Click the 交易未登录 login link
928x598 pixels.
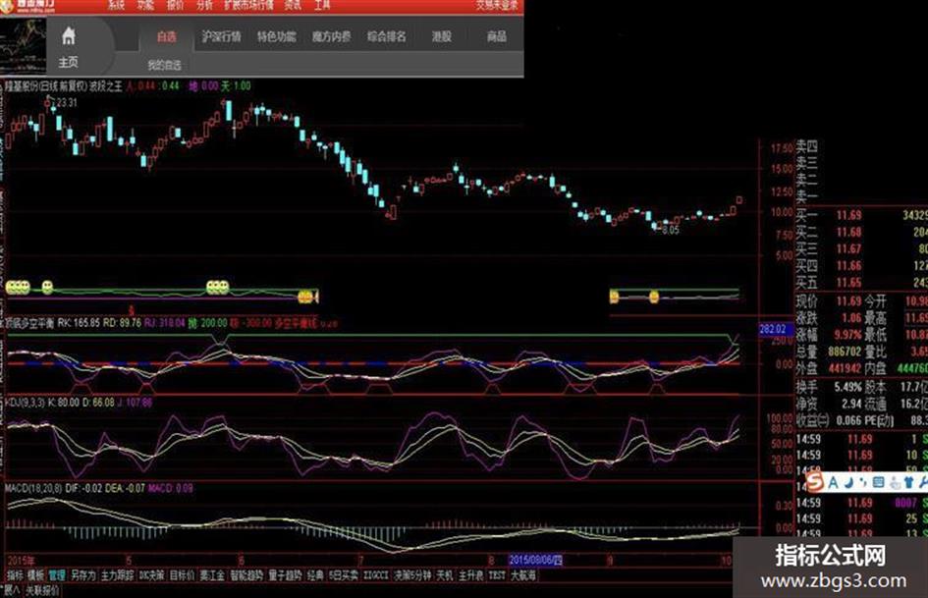[x=497, y=5]
